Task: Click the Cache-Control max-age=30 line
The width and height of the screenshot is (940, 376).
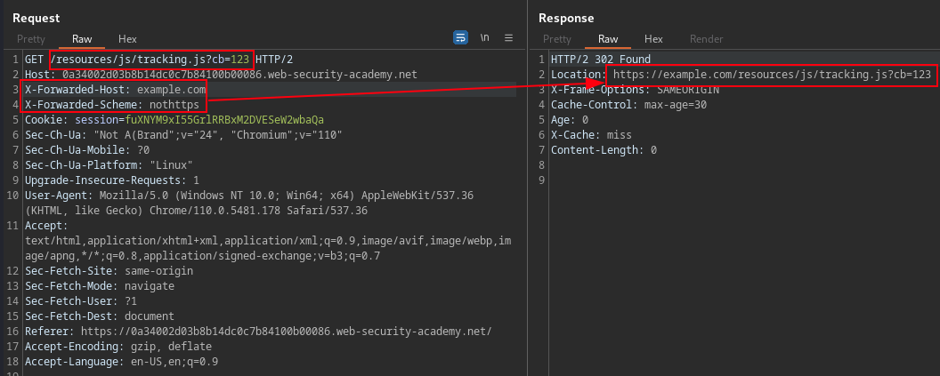Action: coord(628,105)
